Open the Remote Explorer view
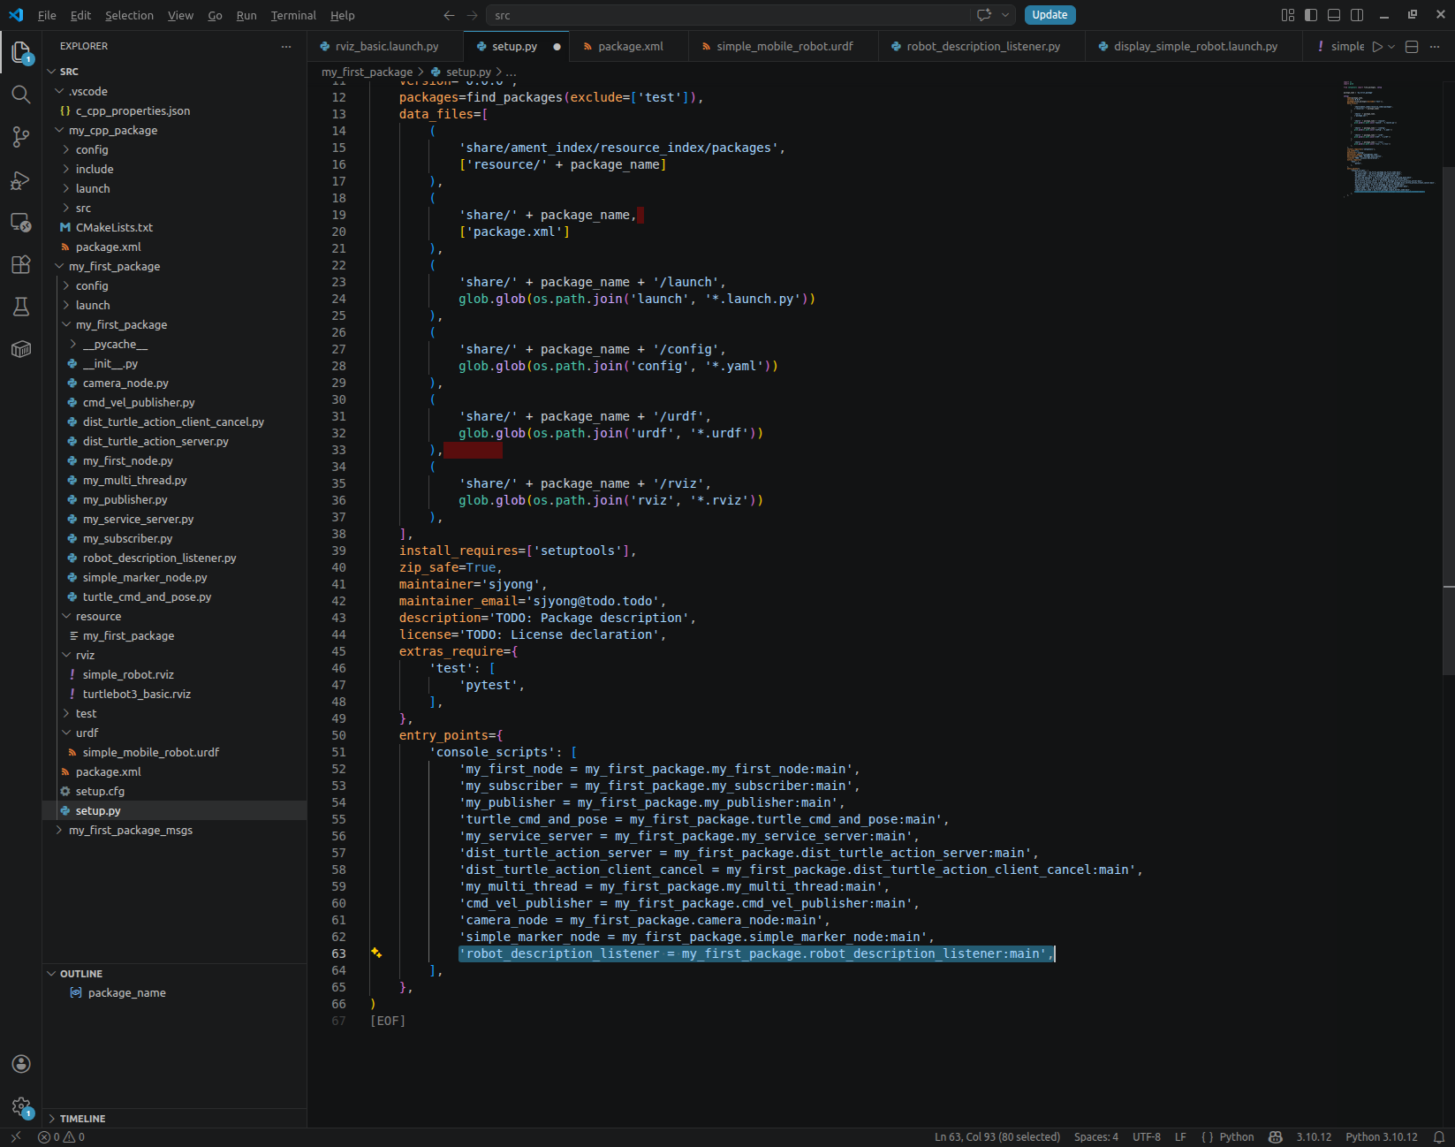This screenshot has height=1147, width=1455. coord(21,223)
